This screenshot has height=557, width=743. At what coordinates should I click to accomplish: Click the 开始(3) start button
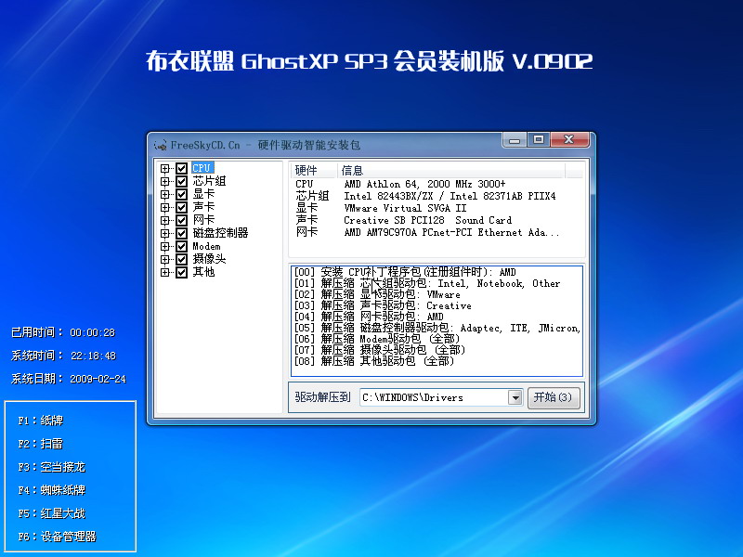pyautogui.click(x=554, y=396)
